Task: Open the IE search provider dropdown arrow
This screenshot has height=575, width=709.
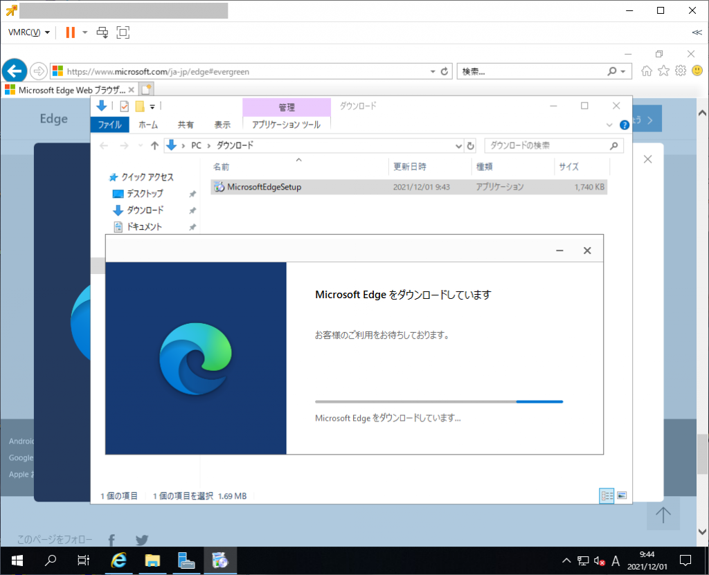Action: 623,71
